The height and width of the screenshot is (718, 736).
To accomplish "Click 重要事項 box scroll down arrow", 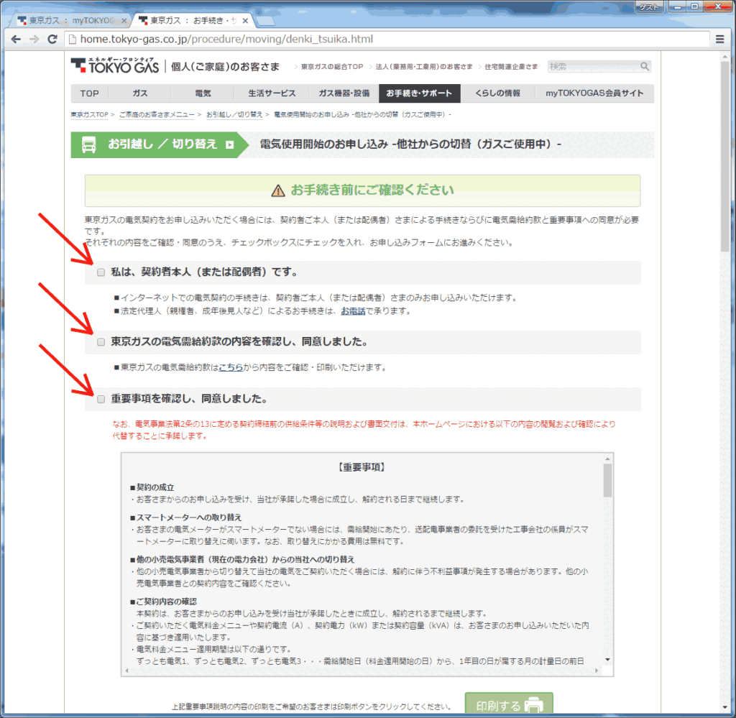I will 607,659.
